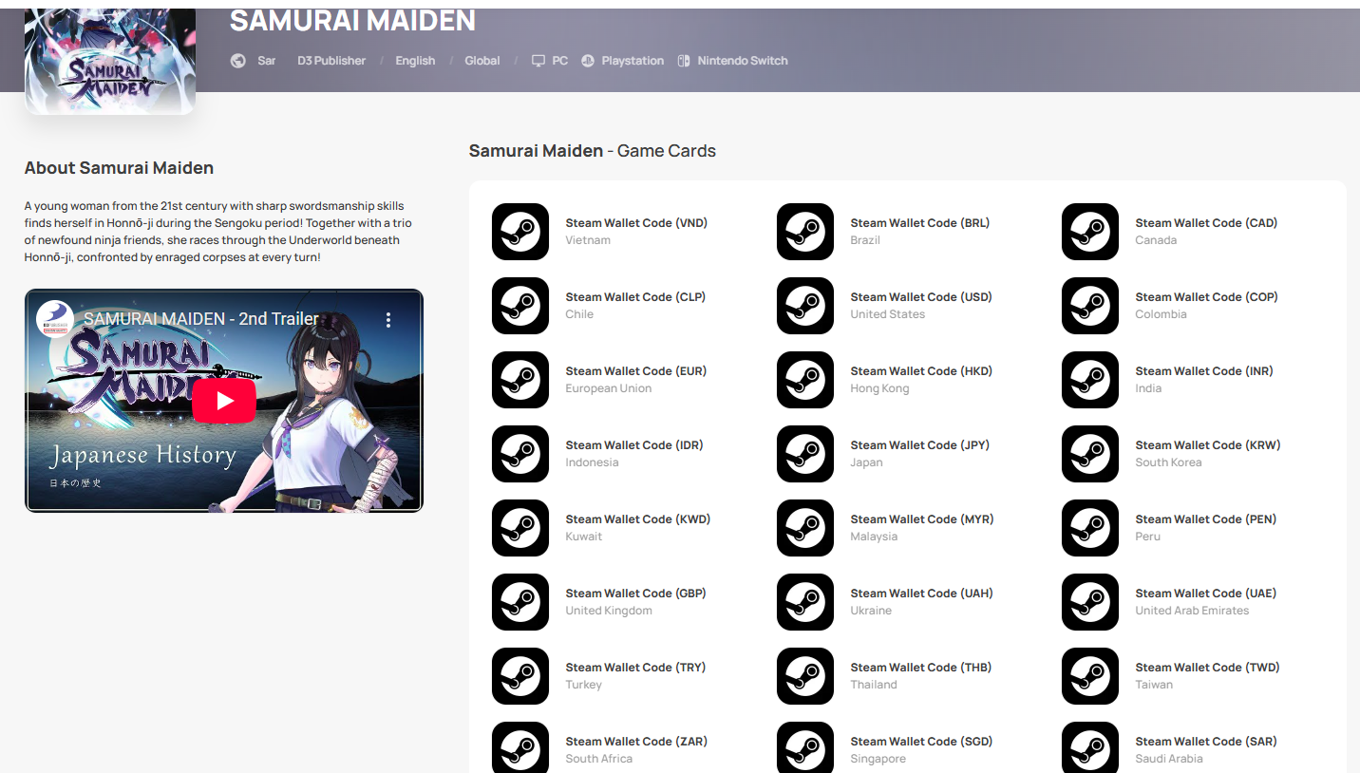The image size is (1360, 773).
Task: Click the Playstation logo icon in header
Action: pyautogui.click(x=588, y=61)
